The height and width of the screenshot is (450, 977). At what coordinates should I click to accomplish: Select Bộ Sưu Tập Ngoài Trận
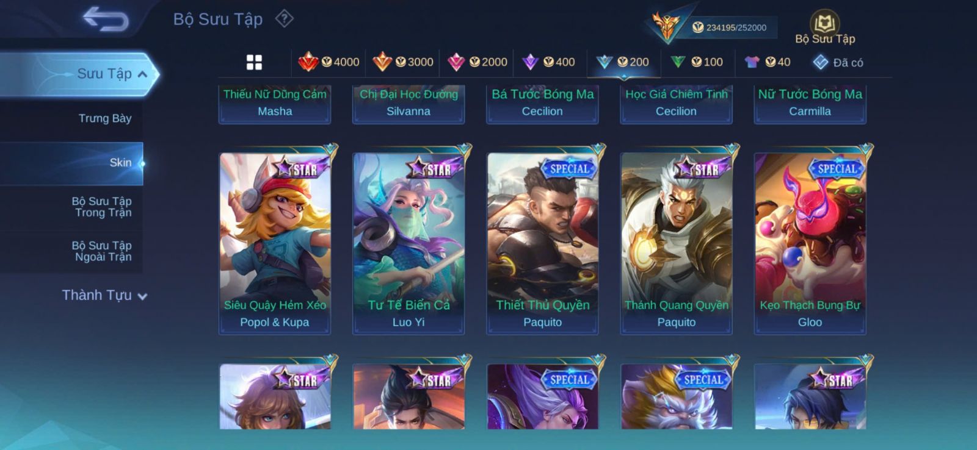(101, 251)
